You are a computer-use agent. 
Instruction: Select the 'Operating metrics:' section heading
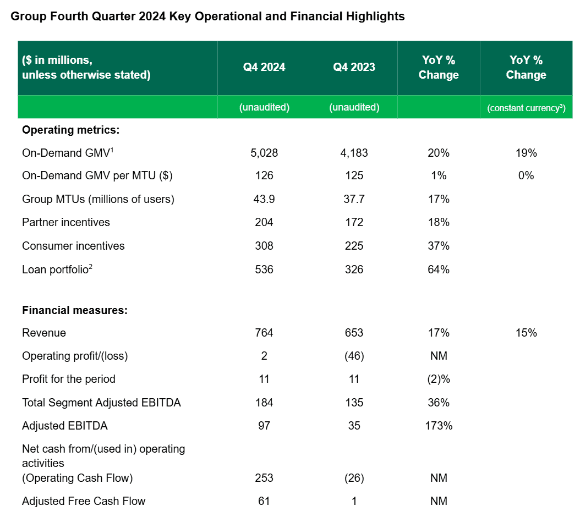click(x=70, y=130)
